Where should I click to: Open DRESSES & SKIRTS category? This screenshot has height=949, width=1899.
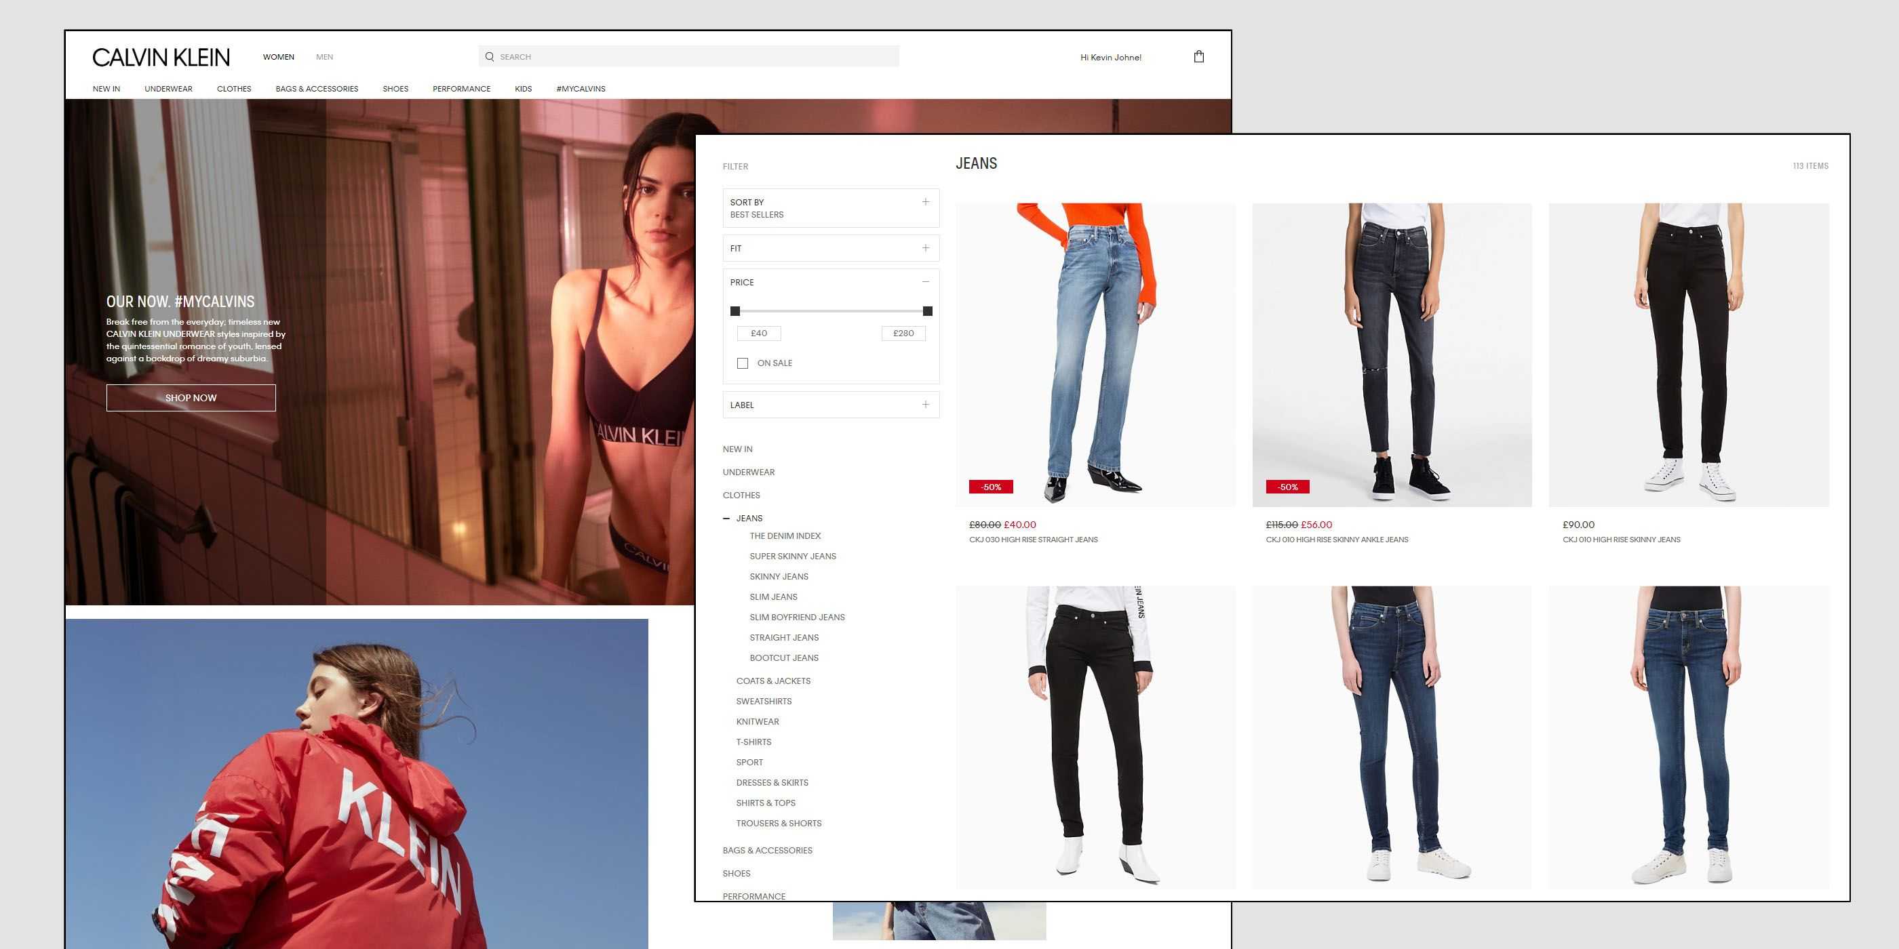coord(772,782)
